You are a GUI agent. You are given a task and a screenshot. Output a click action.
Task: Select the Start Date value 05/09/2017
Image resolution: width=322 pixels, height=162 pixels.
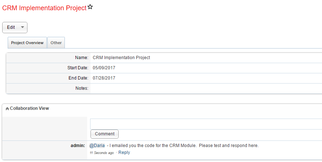[x=104, y=68]
